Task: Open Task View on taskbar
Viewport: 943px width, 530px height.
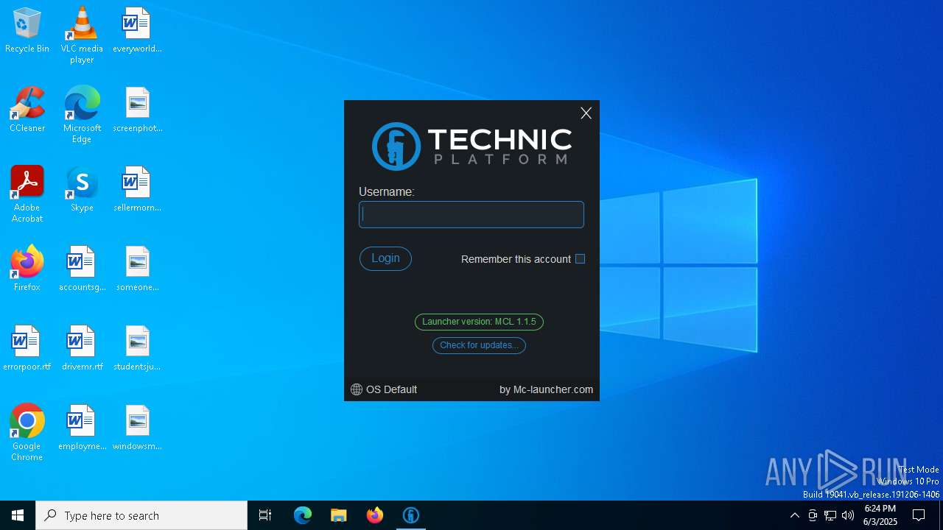Action: coord(265,515)
